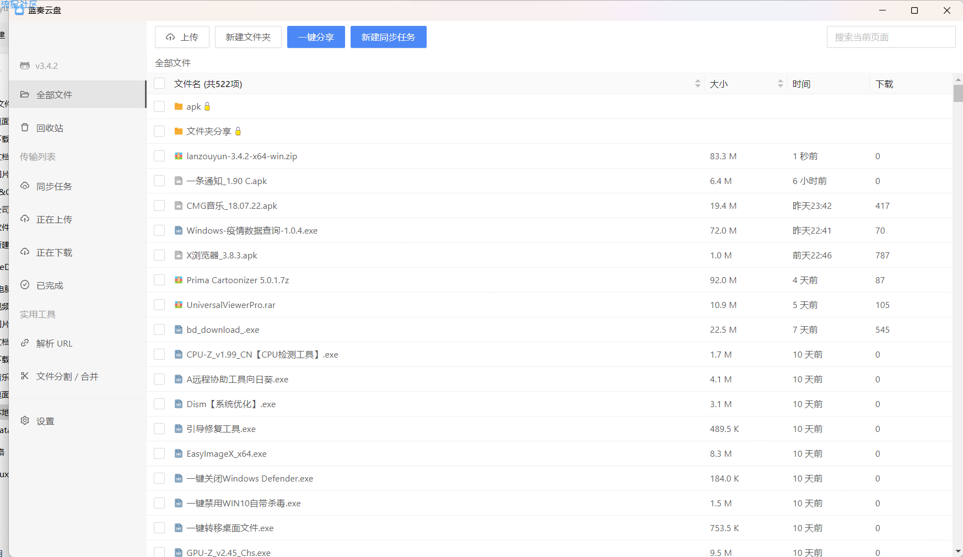Click the 已完成 checkmark icon
Screen dimensions: 963x557
(25, 285)
